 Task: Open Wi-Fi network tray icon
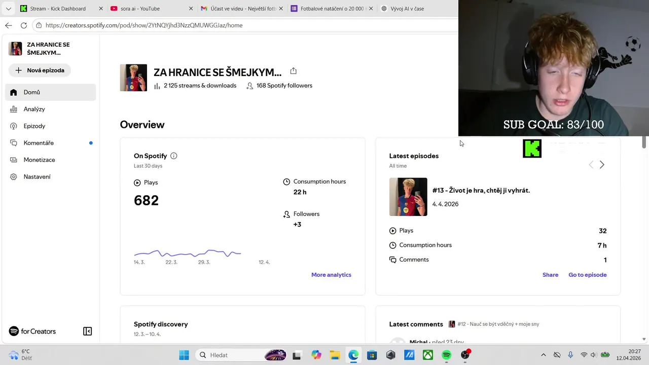[584, 355]
